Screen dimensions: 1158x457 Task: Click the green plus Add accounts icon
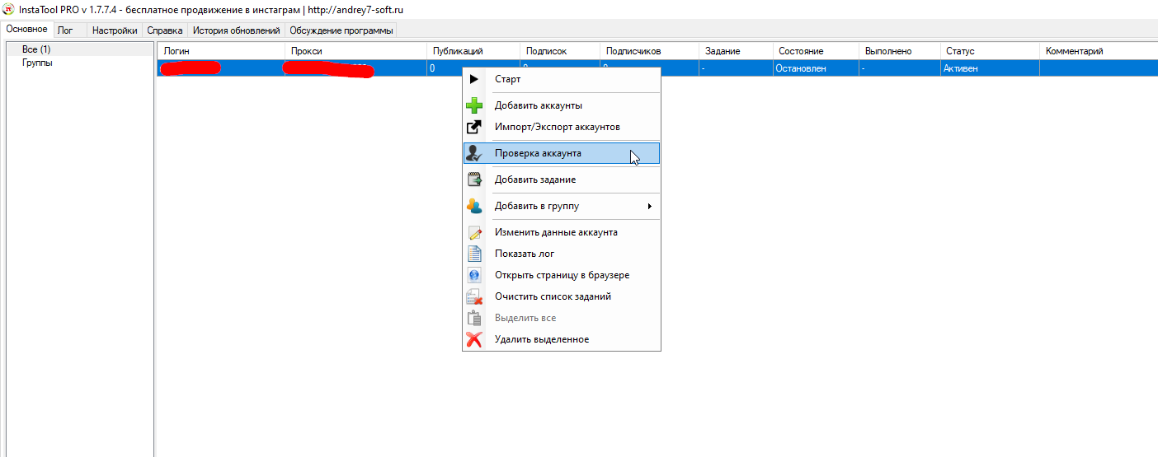coord(474,105)
